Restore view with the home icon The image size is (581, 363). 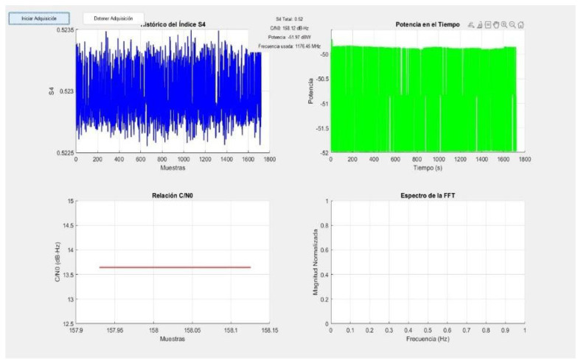(x=521, y=25)
